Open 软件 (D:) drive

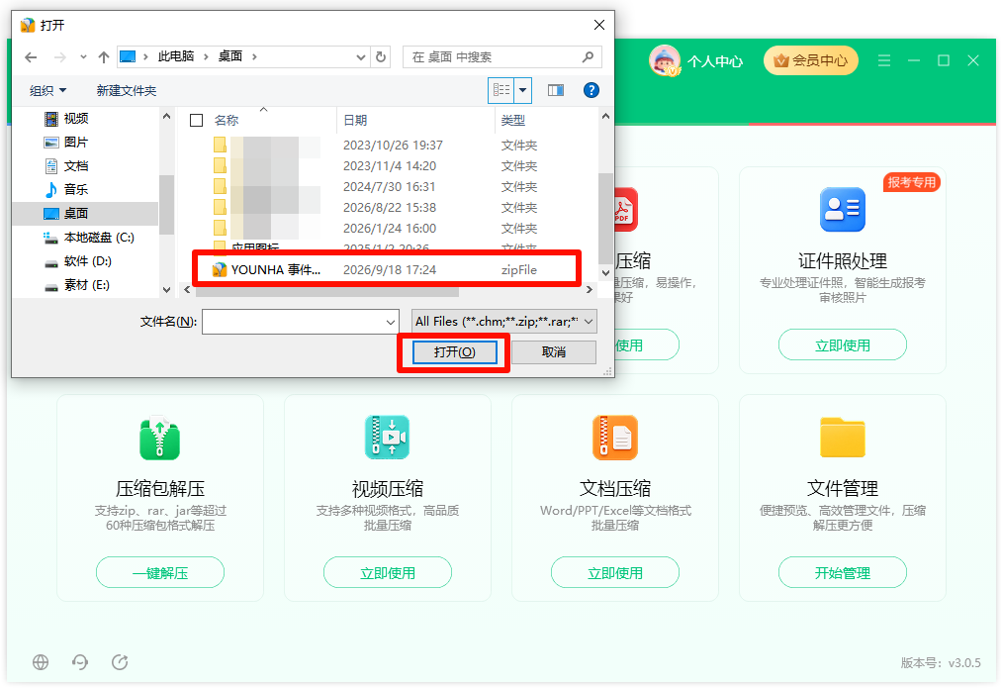pos(77,261)
